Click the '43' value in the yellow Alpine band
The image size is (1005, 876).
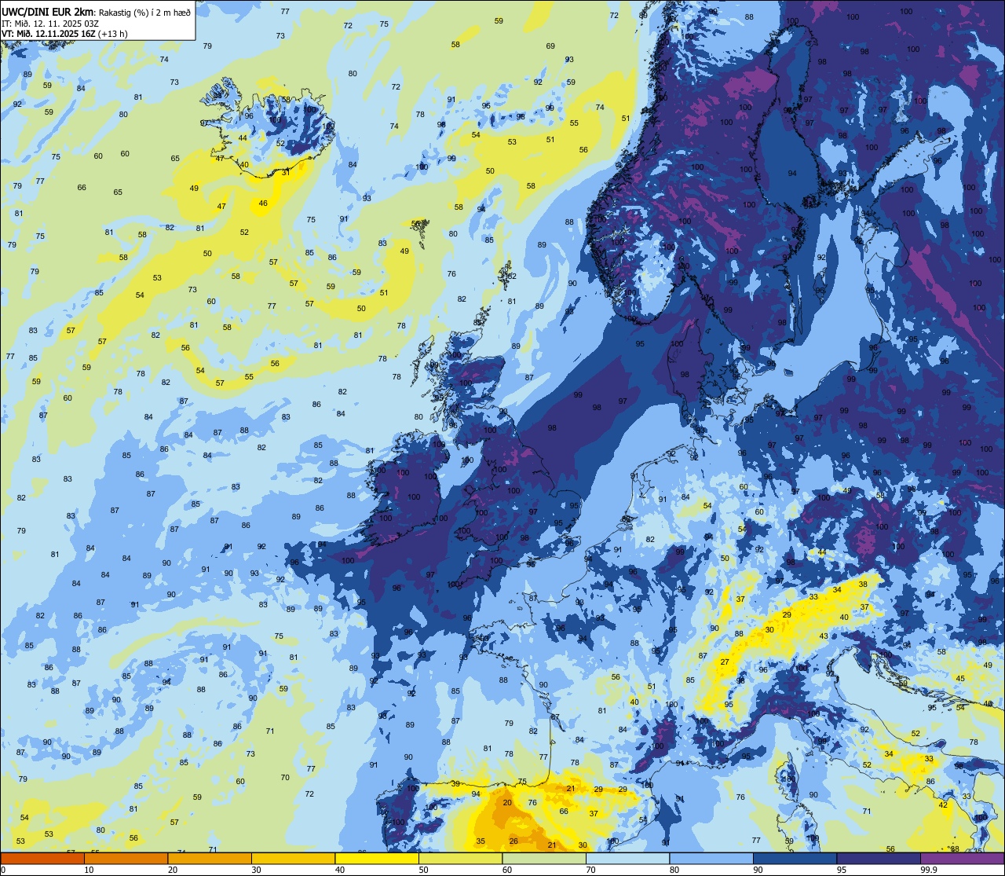coord(824,636)
